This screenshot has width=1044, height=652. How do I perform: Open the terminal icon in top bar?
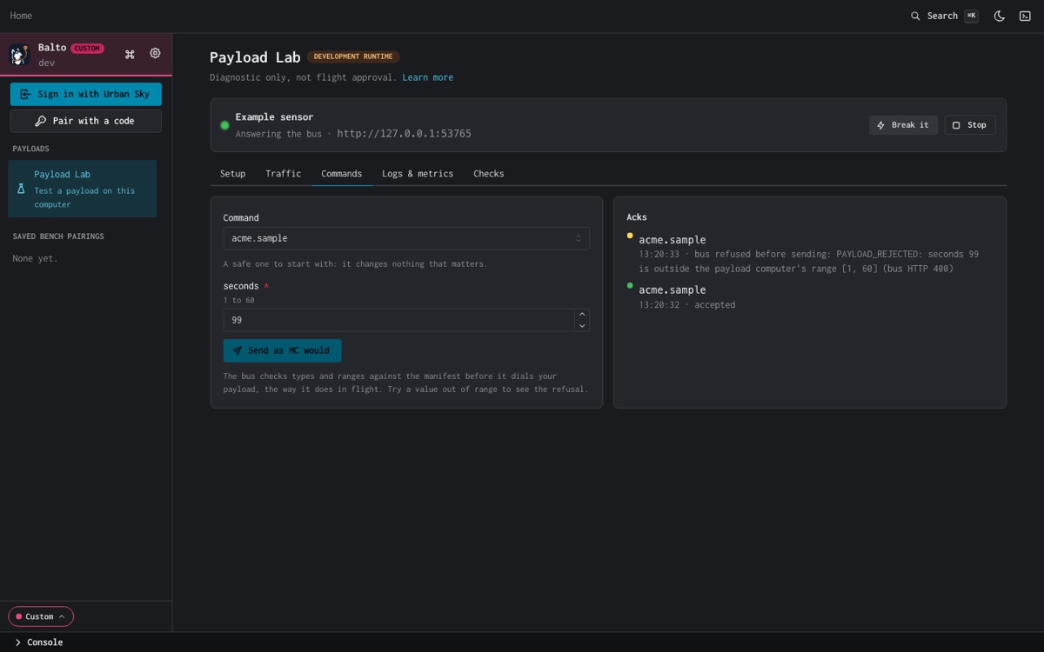click(x=1025, y=16)
